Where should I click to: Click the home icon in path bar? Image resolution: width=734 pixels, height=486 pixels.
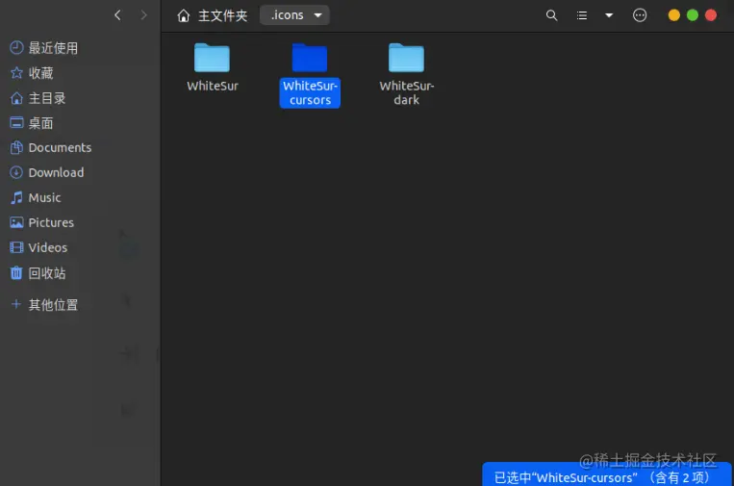(183, 16)
